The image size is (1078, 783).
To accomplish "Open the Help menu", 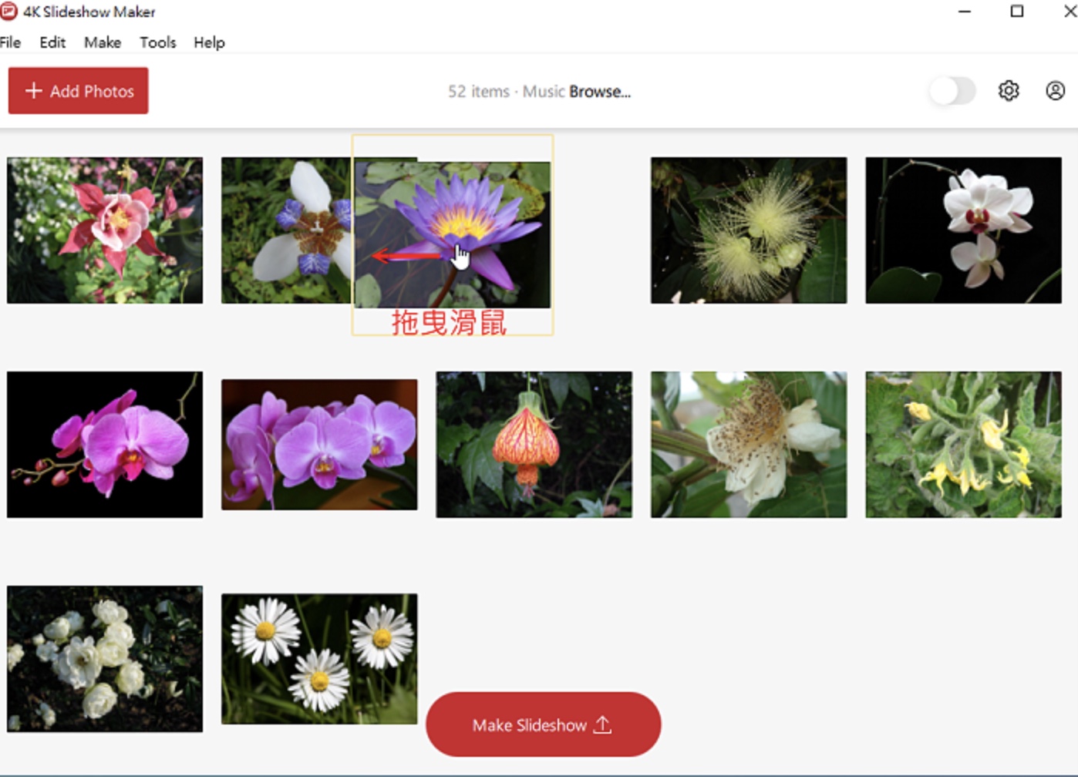I will [x=209, y=42].
